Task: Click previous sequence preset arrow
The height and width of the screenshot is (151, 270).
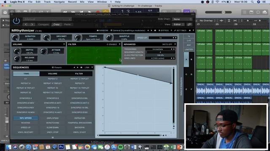Action: click(x=74, y=68)
